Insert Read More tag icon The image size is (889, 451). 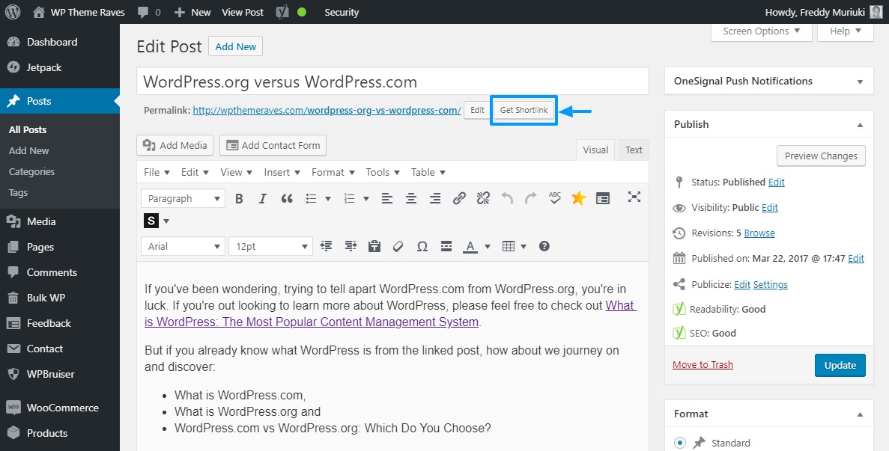[446, 246]
